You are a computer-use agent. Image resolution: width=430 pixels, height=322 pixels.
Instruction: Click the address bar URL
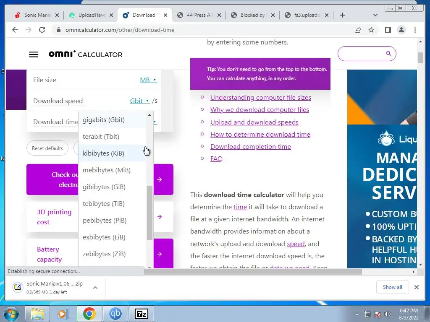coord(120,30)
